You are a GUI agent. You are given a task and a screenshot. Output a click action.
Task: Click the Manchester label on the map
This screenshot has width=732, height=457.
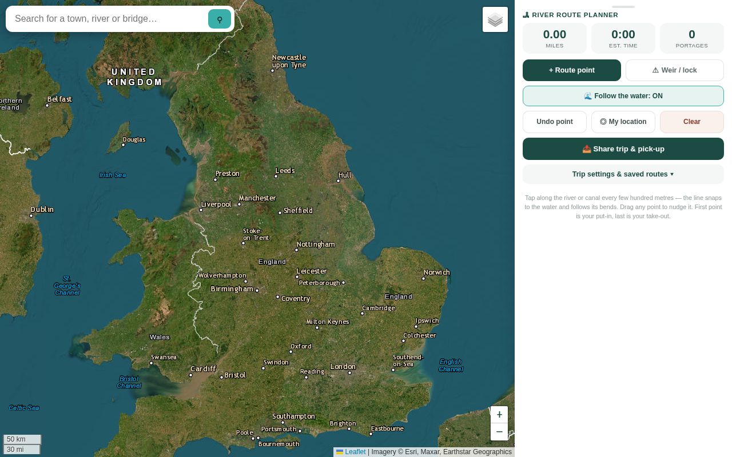pyautogui.click(x=257, y=198)
